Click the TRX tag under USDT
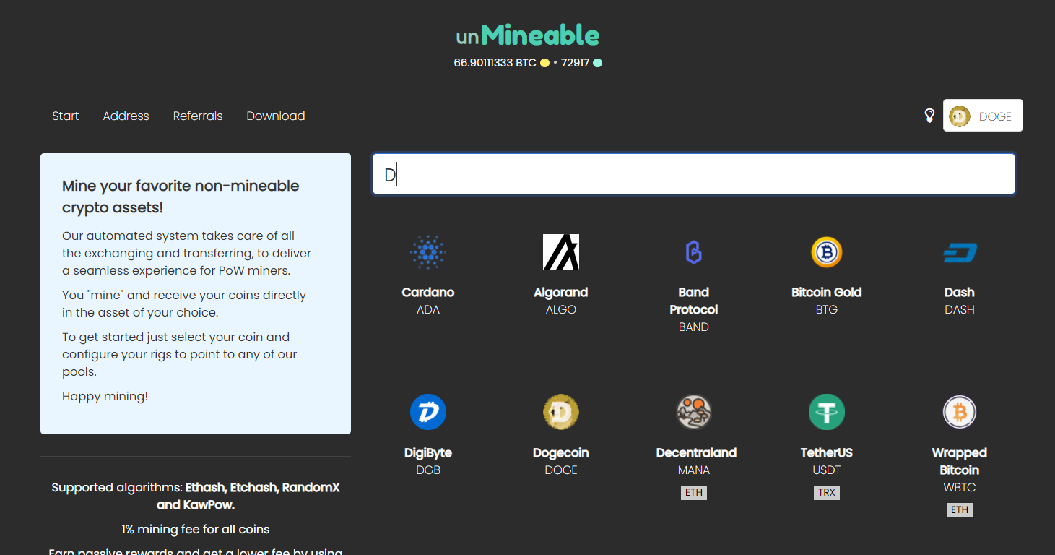 [x=827, y=493]
